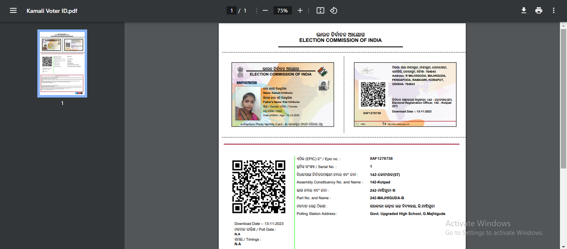Click the scrollbar up arrow
The image size is (567, 249).
click(x=564, y=26)
